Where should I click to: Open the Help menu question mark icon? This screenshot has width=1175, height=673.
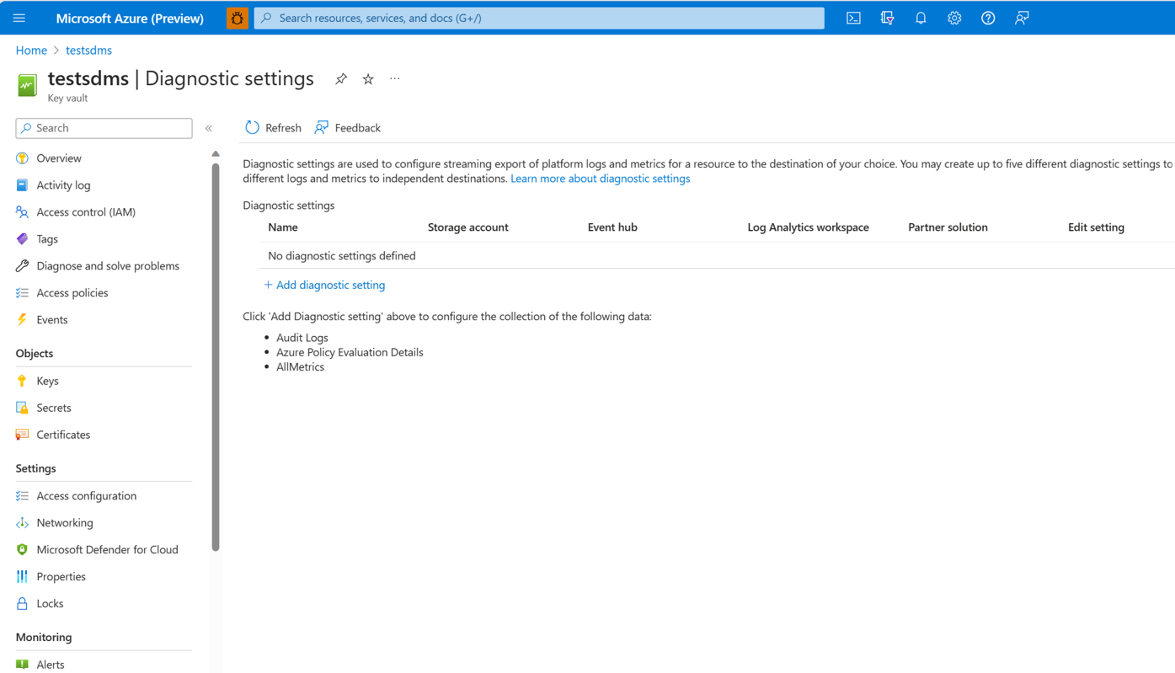pyautogui.click(x=988, y=18)
